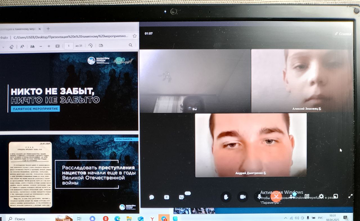This screenshot has height=221, width=360.
Task: Add this page to favorites star
Action: pos(135,36)
